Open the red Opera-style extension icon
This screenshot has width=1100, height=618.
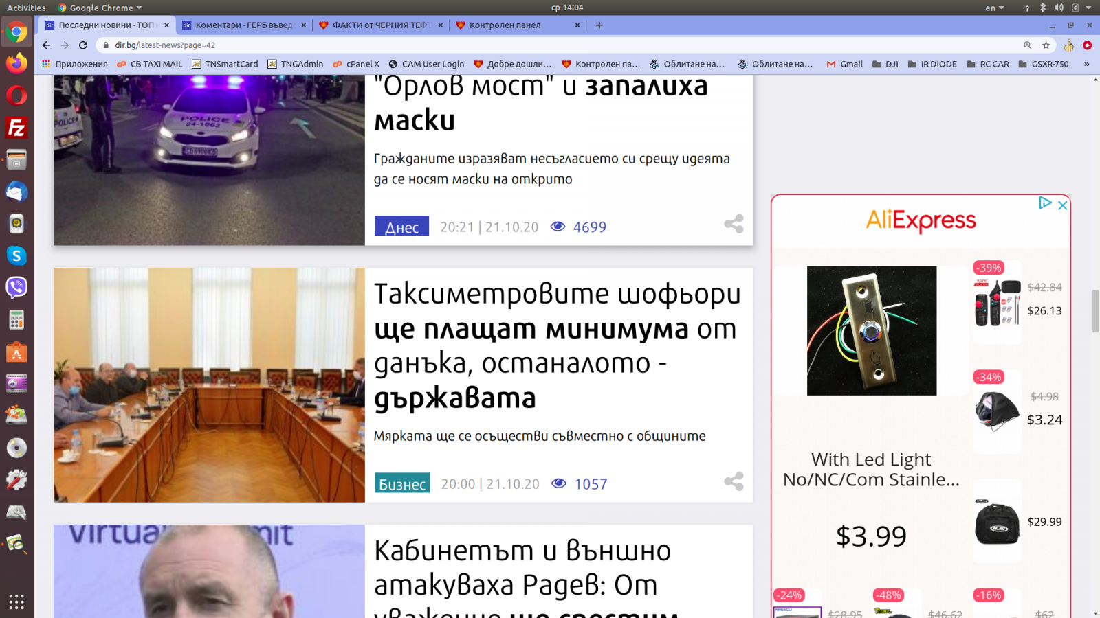[x=1087, y=45]
